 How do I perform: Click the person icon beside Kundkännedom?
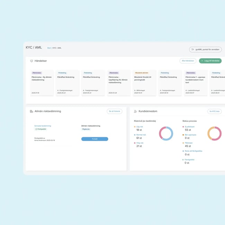pos(135,111)
